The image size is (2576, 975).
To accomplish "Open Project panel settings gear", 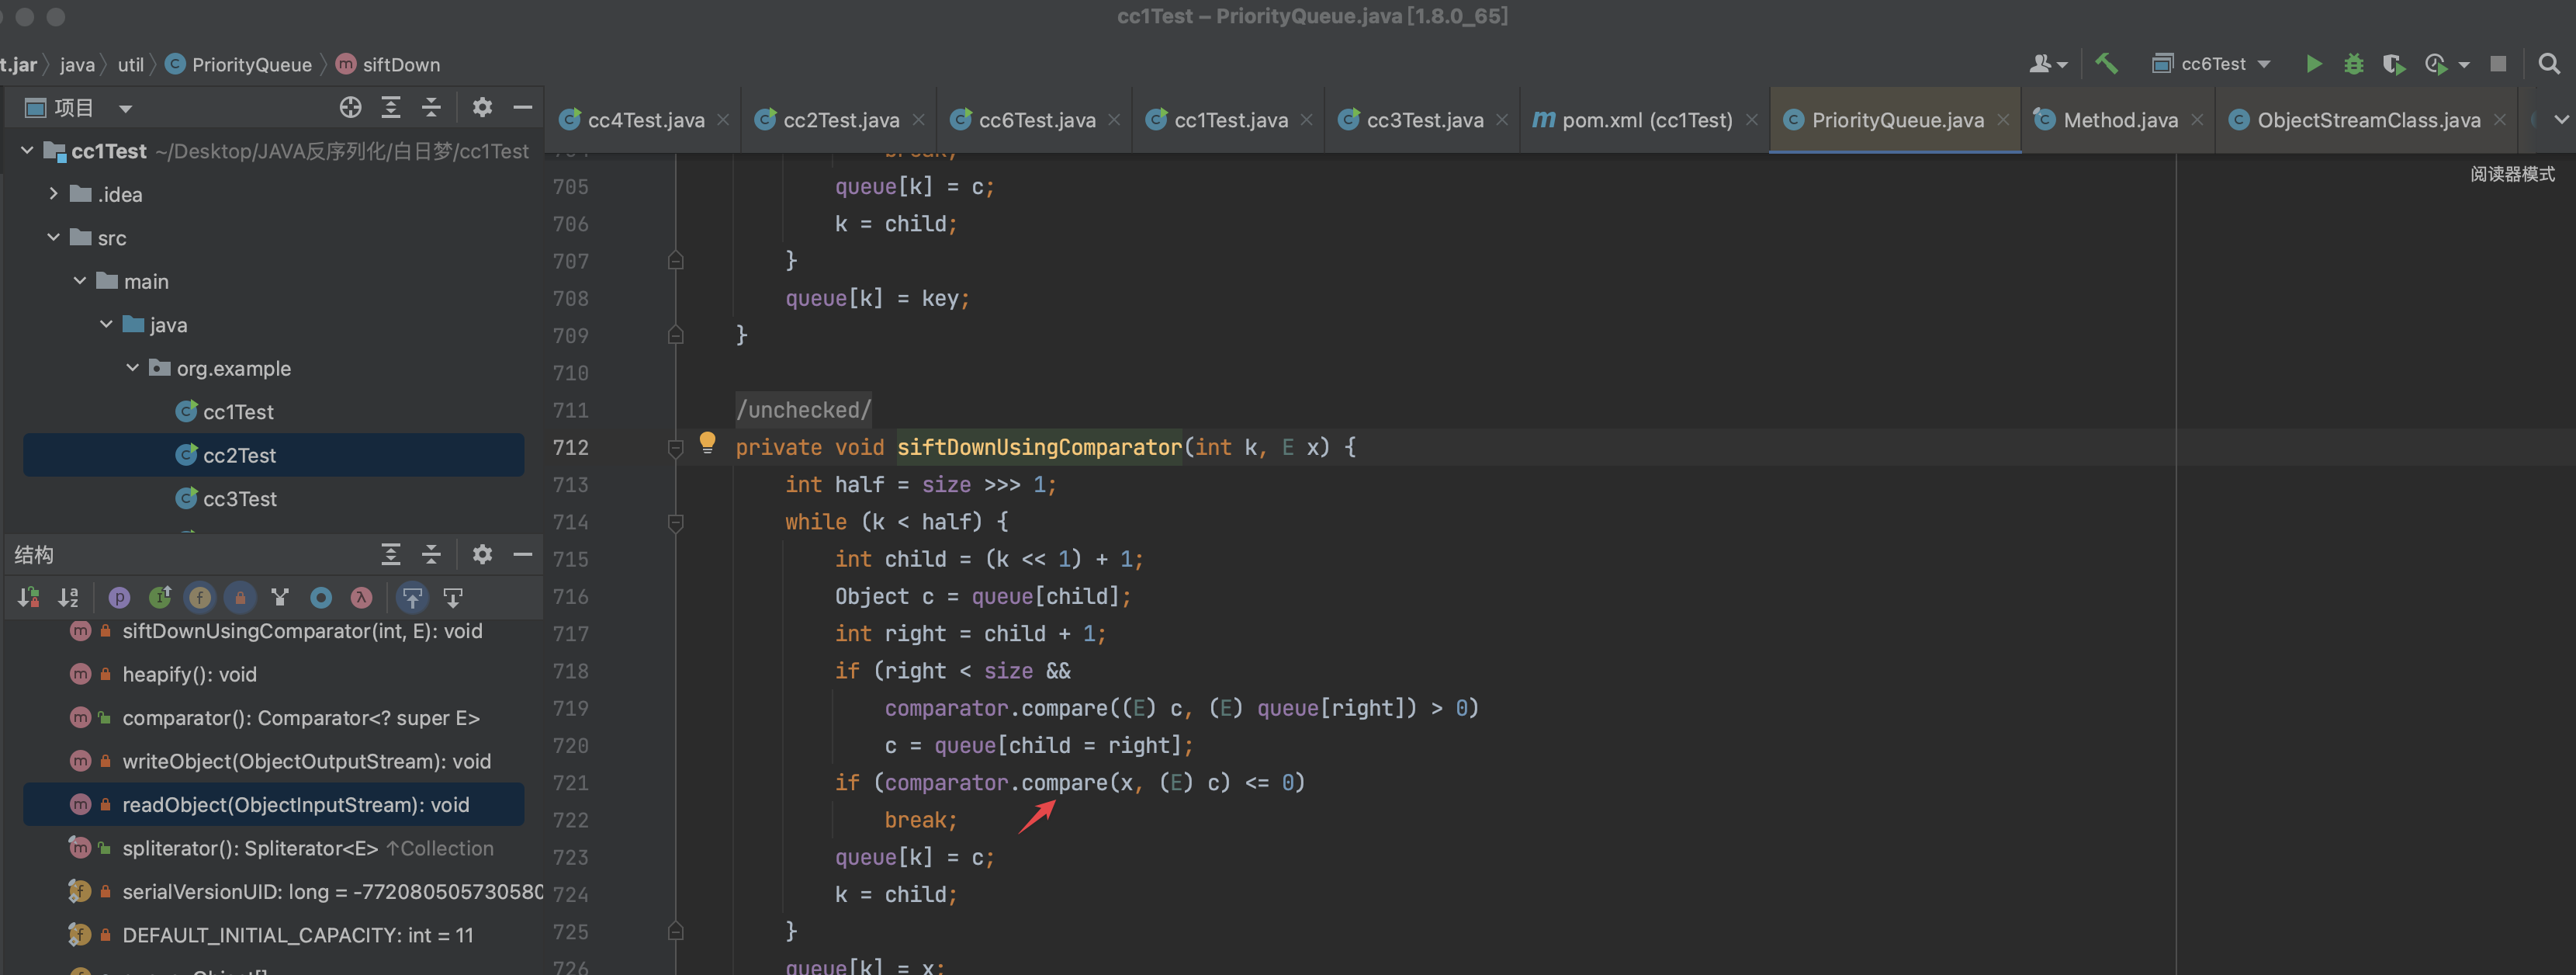I will pyautogui.click(x=482, y=107).
